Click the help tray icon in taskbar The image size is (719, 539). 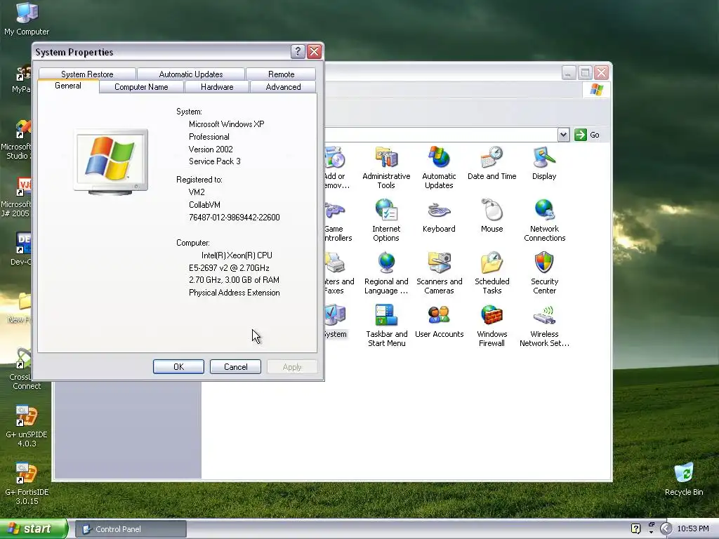click(x=635, y=529)
